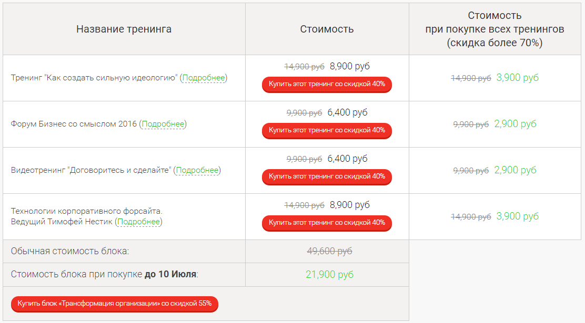
Task: Click the Название тренинга column header
Action: click(124, 29)
